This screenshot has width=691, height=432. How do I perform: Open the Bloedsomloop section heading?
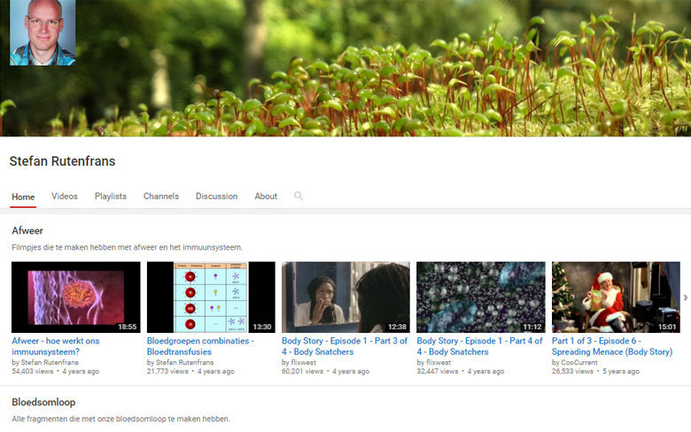click(43, 402)
